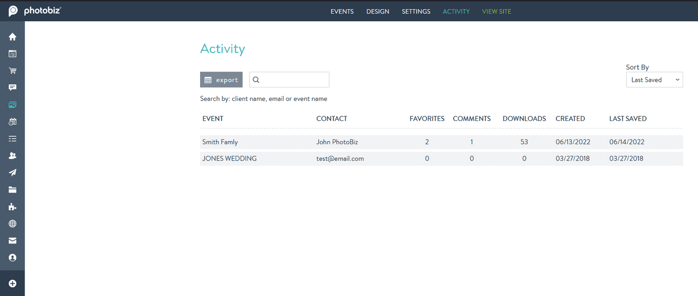Open the chat messages icon in sidebar
Screen dimensions: 698x296
12,87
